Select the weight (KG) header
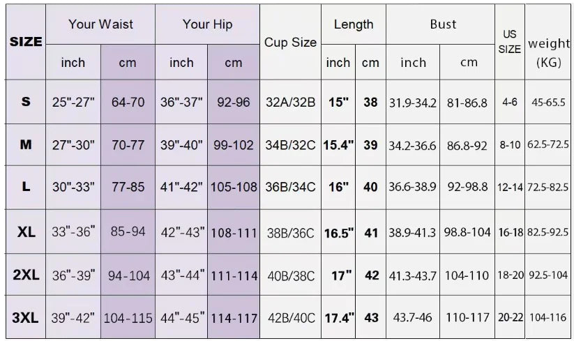Viewport: 574px width, 341px height. 548,52
